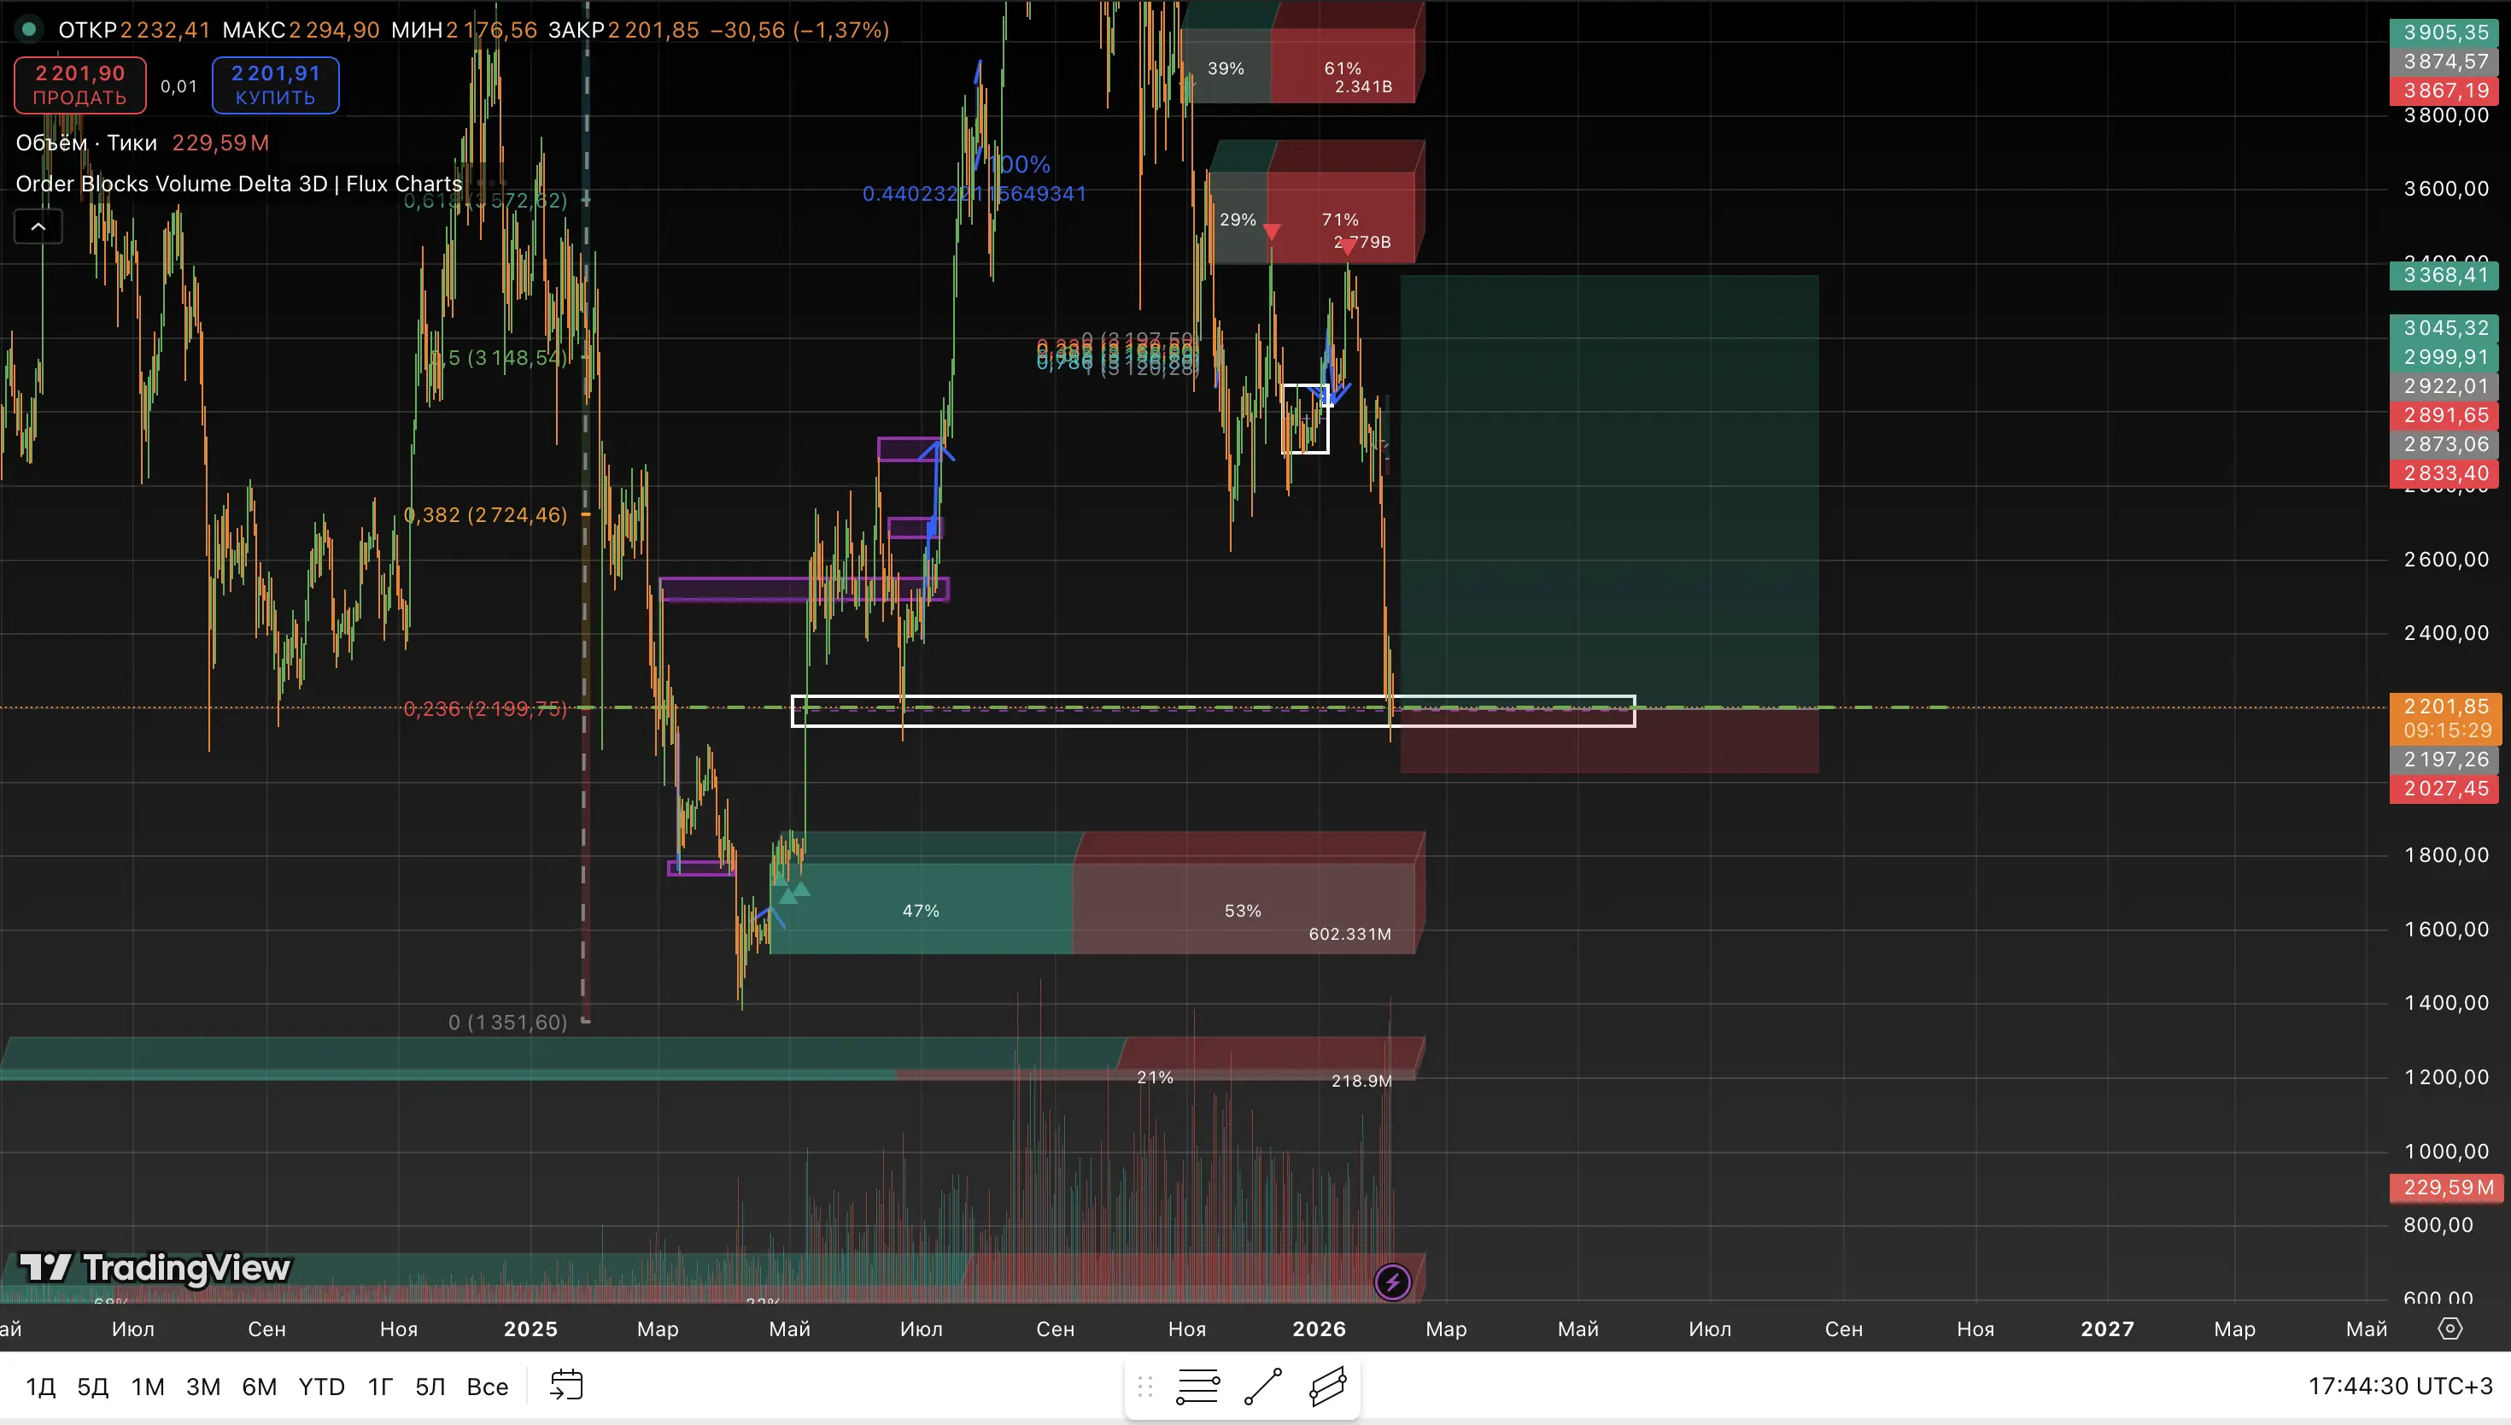Select the 5Л time range
Image resolution: width=2511 pixels, height=1425 pixels.
(x=430, y=1386)
